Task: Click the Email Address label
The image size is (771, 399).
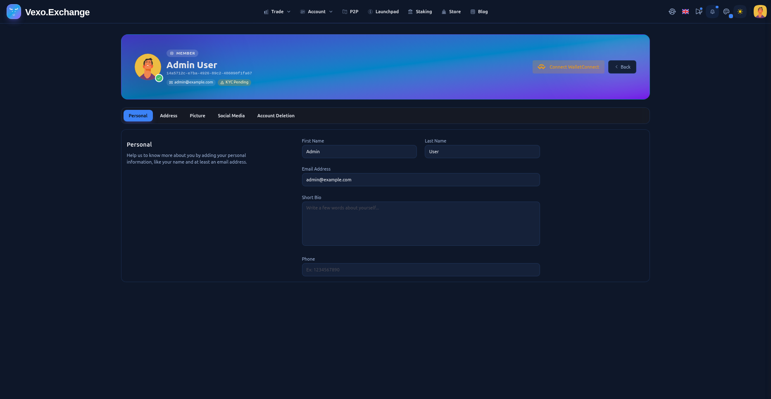Action: coord(316,169)
